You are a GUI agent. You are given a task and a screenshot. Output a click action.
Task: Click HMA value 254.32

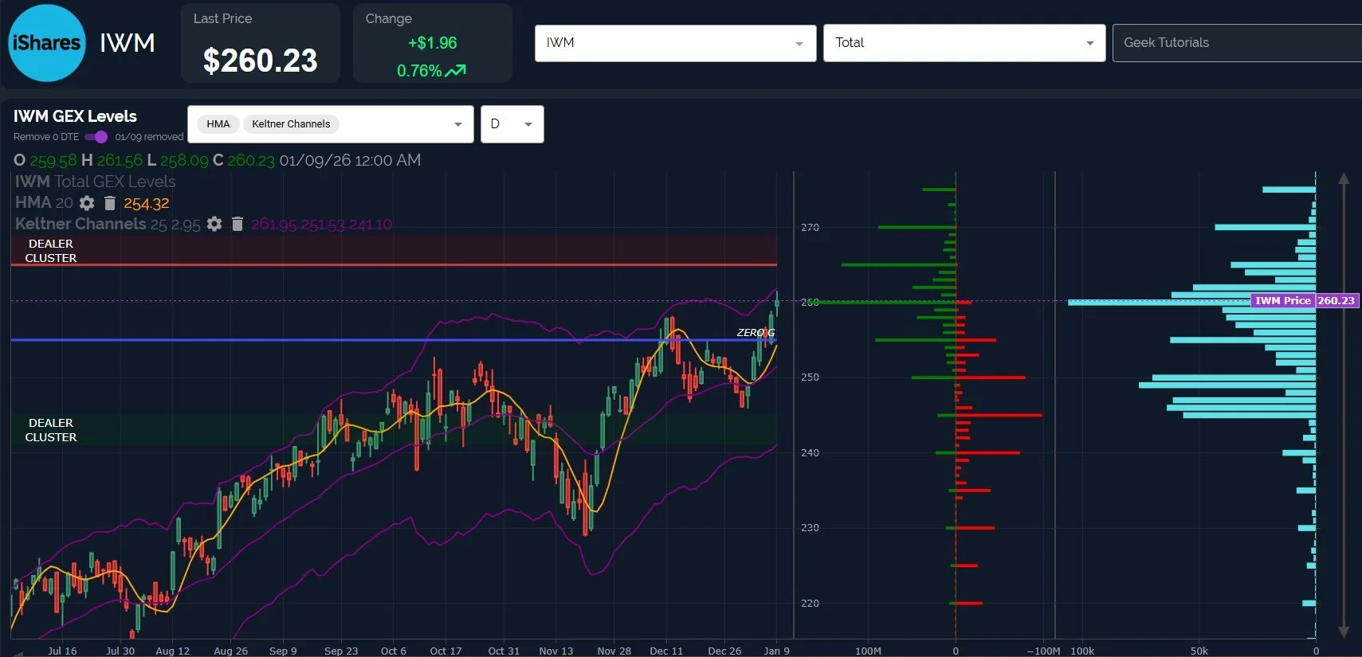(146, 203)
